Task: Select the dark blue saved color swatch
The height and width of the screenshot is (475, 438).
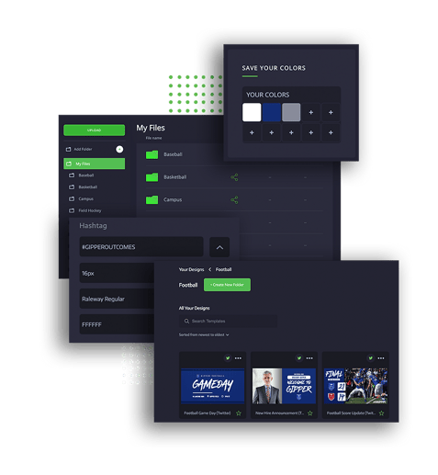Action: 271,112
